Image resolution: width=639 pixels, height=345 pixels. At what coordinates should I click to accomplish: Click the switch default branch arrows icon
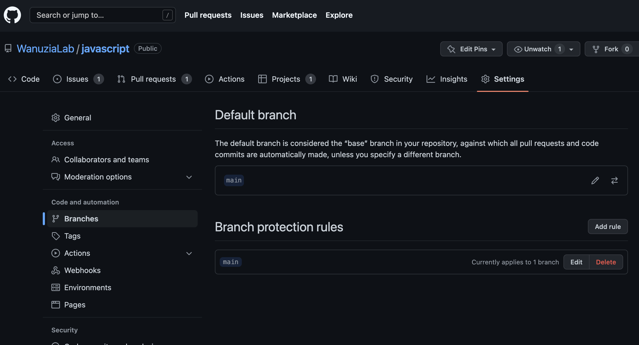coord(614,180)
